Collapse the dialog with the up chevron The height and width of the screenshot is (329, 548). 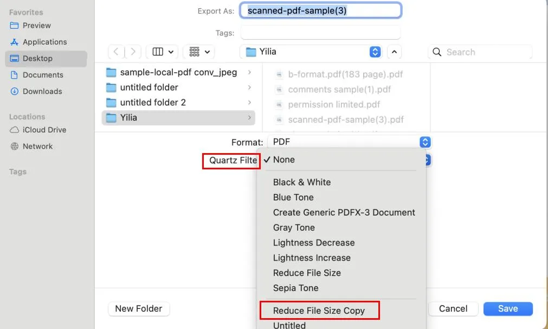394,52
